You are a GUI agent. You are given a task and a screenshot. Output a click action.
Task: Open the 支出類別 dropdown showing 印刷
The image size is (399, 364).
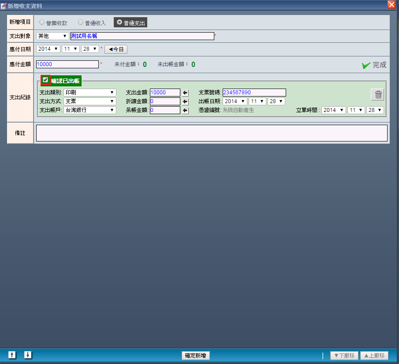click(x=89, y=93)
